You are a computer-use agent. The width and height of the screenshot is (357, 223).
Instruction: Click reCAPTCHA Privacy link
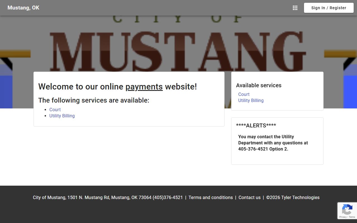[x=343, y=217]
